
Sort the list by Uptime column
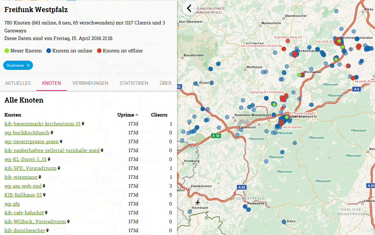click(x=128, y=115)
